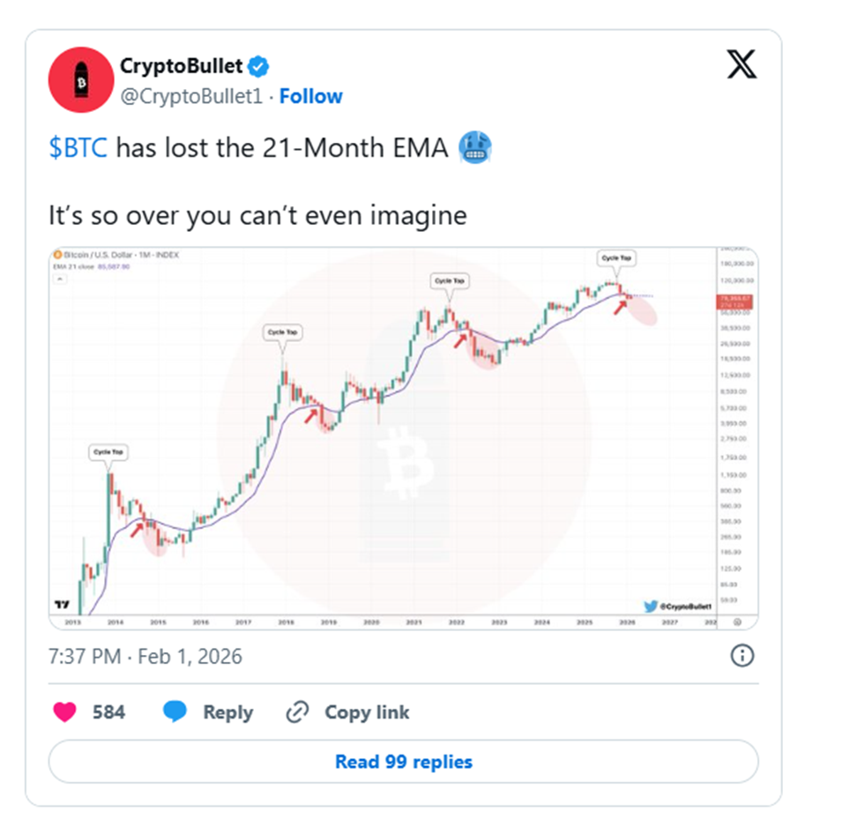The height and width of the screenshot is (833, 850).
Task: Collapse the chart legend chevron
Action: (x=60, y=279)
